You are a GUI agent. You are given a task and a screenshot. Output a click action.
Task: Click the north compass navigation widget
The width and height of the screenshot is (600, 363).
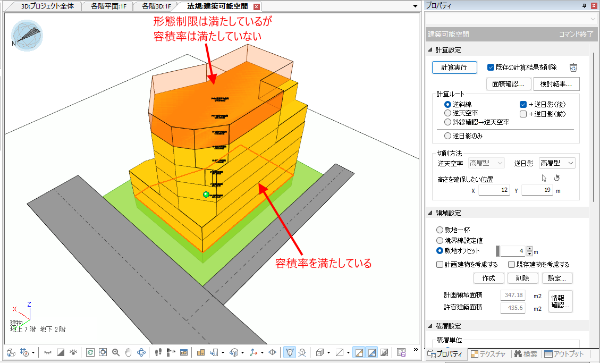point(27,35)
